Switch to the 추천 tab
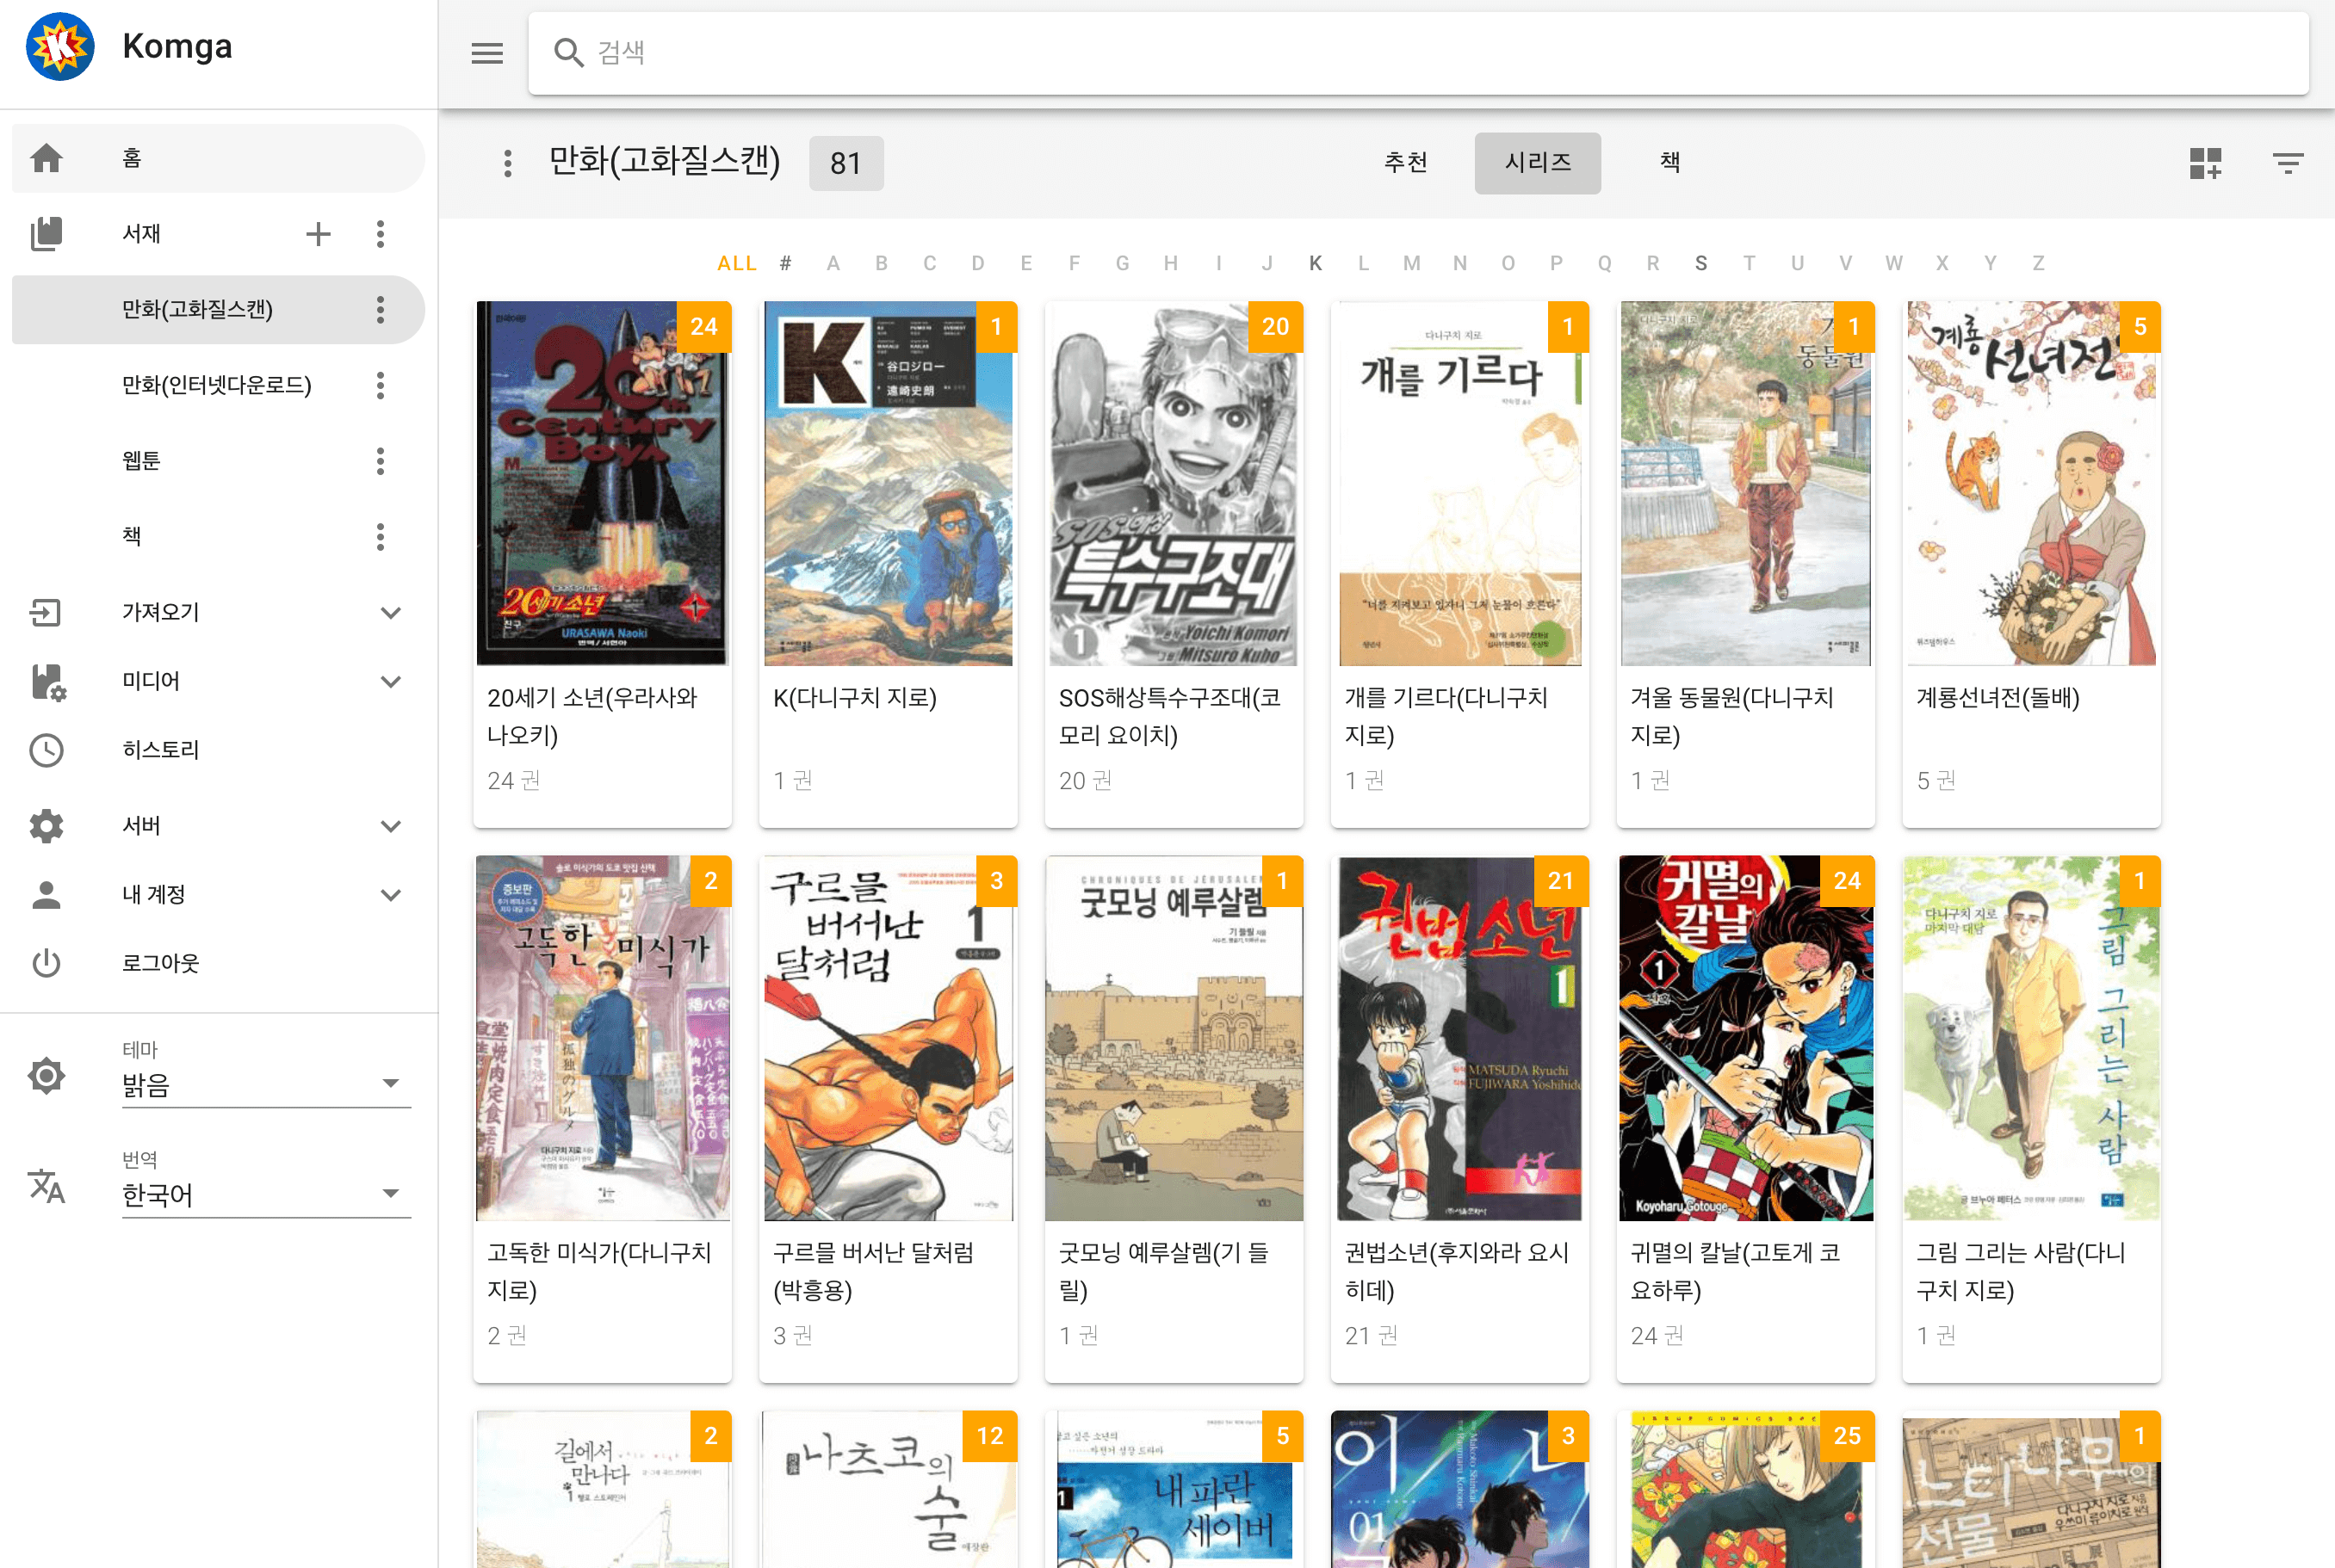This screenshot has height=1568, width=2335. (1404, 163)
